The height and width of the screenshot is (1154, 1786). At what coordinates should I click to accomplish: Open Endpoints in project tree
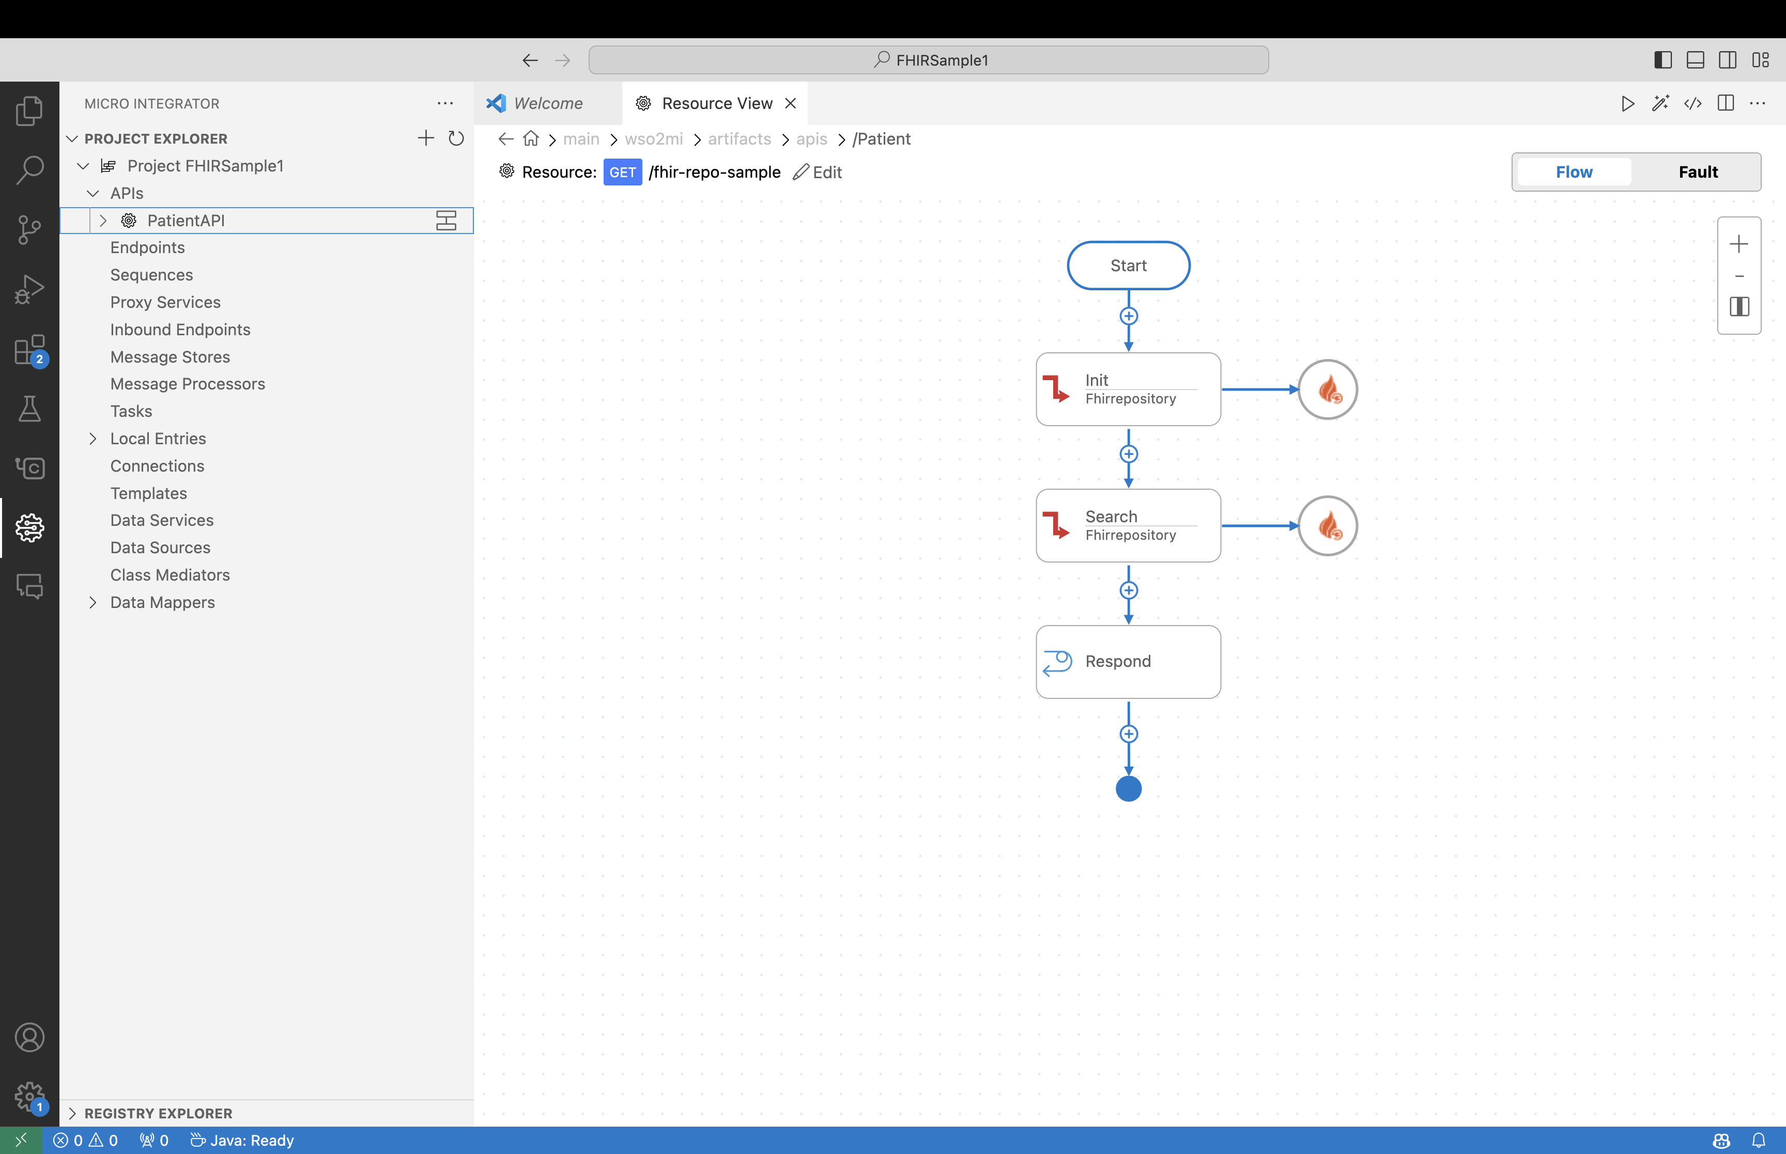(x=147, y=247)
